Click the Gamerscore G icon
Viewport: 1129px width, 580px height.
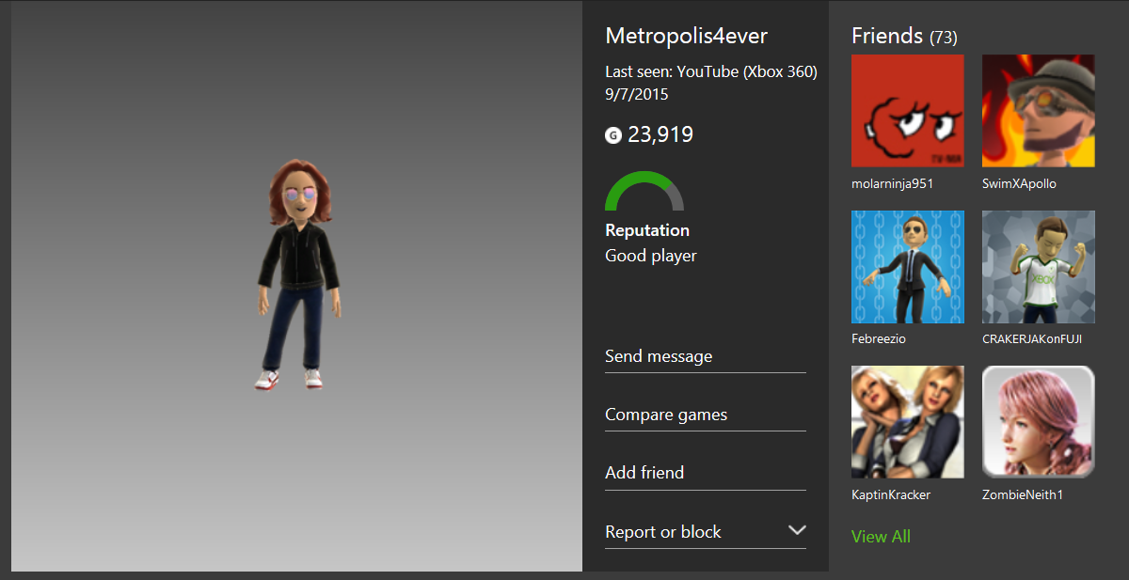coord(613,135)
